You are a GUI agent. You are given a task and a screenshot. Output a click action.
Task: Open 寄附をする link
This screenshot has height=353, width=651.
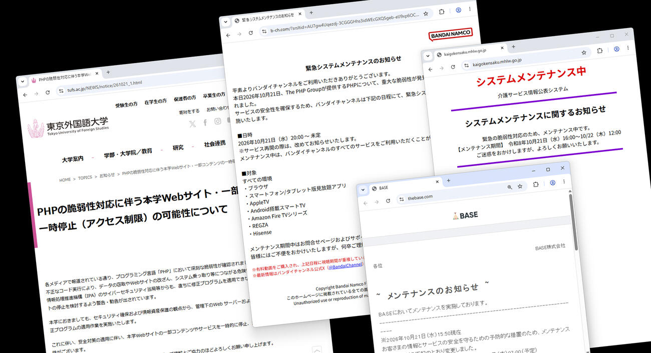189,111
